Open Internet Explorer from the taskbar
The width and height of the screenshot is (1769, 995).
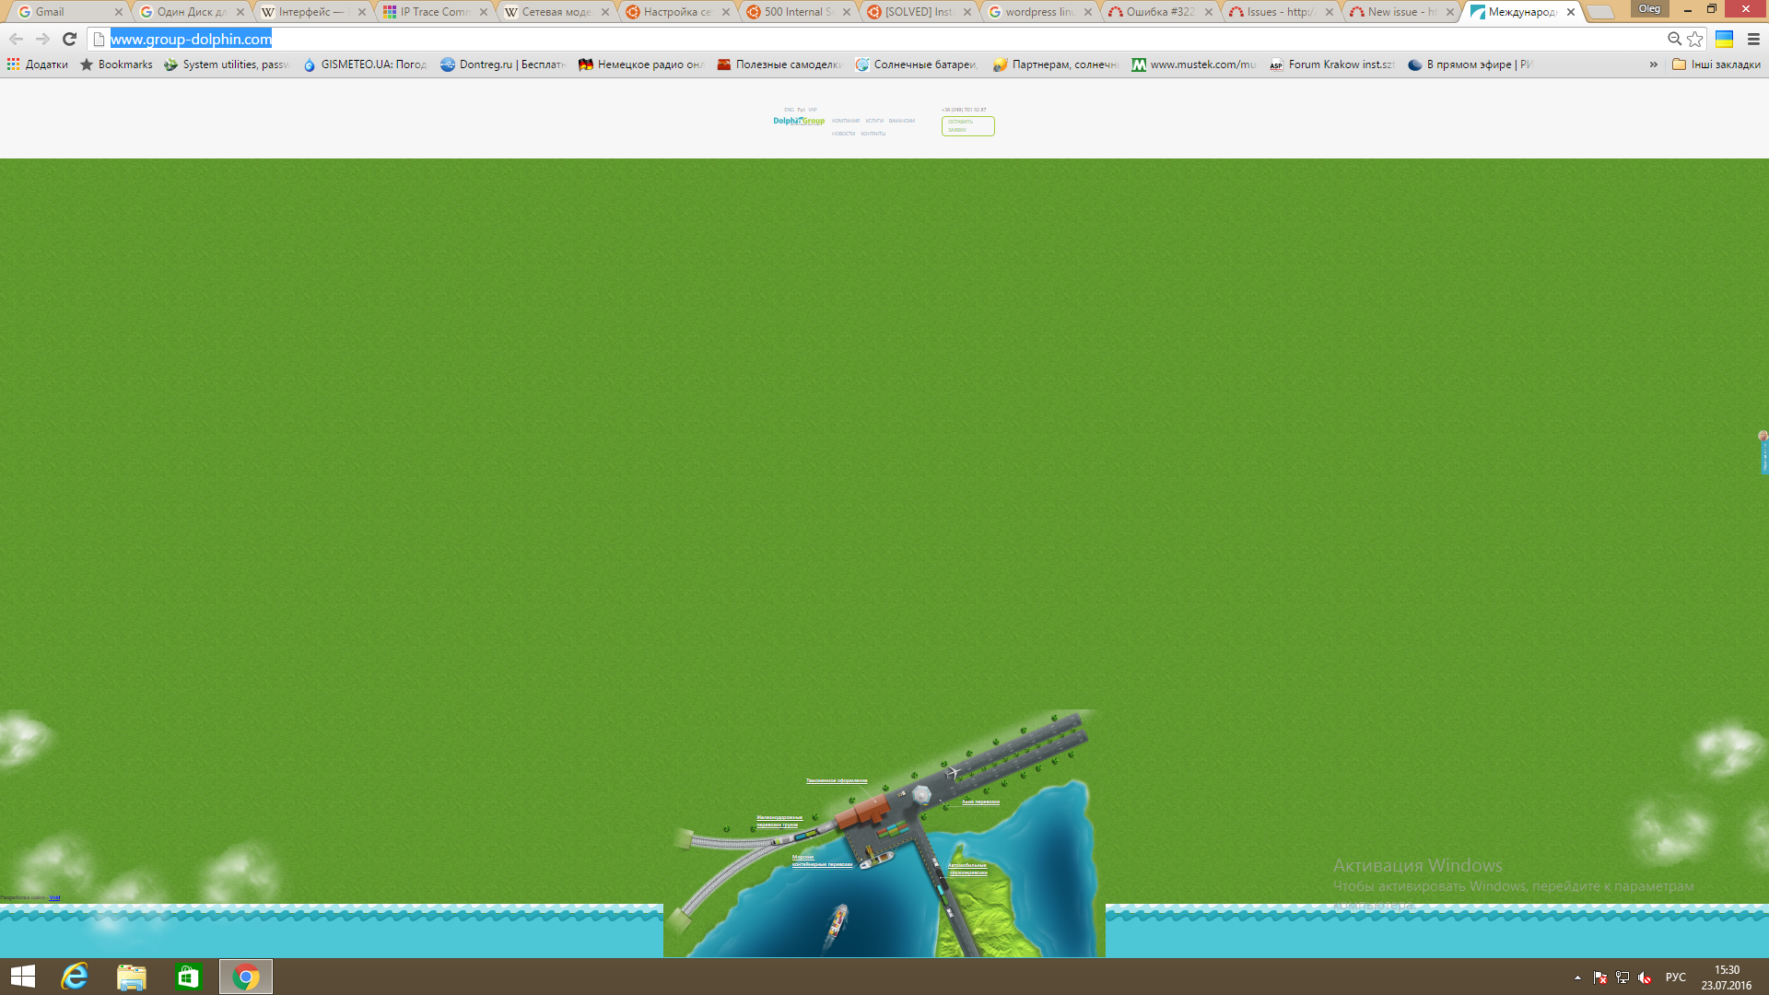pyautogui.click(x=75, y=977)
